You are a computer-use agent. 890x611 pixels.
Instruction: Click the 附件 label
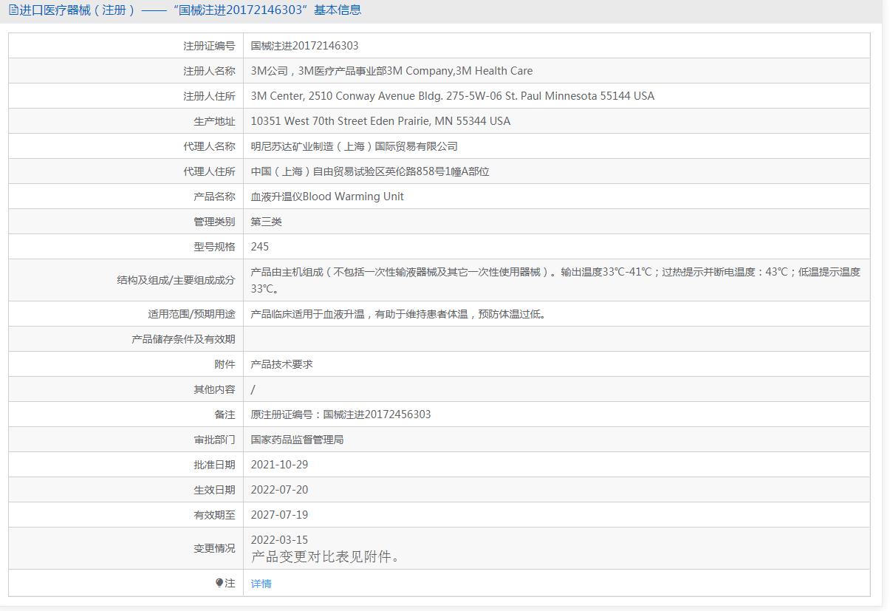tap(225, 364)
